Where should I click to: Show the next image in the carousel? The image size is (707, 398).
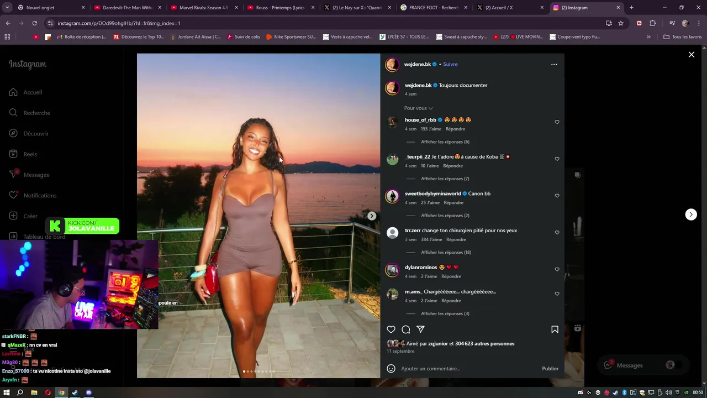coord(372,216)
